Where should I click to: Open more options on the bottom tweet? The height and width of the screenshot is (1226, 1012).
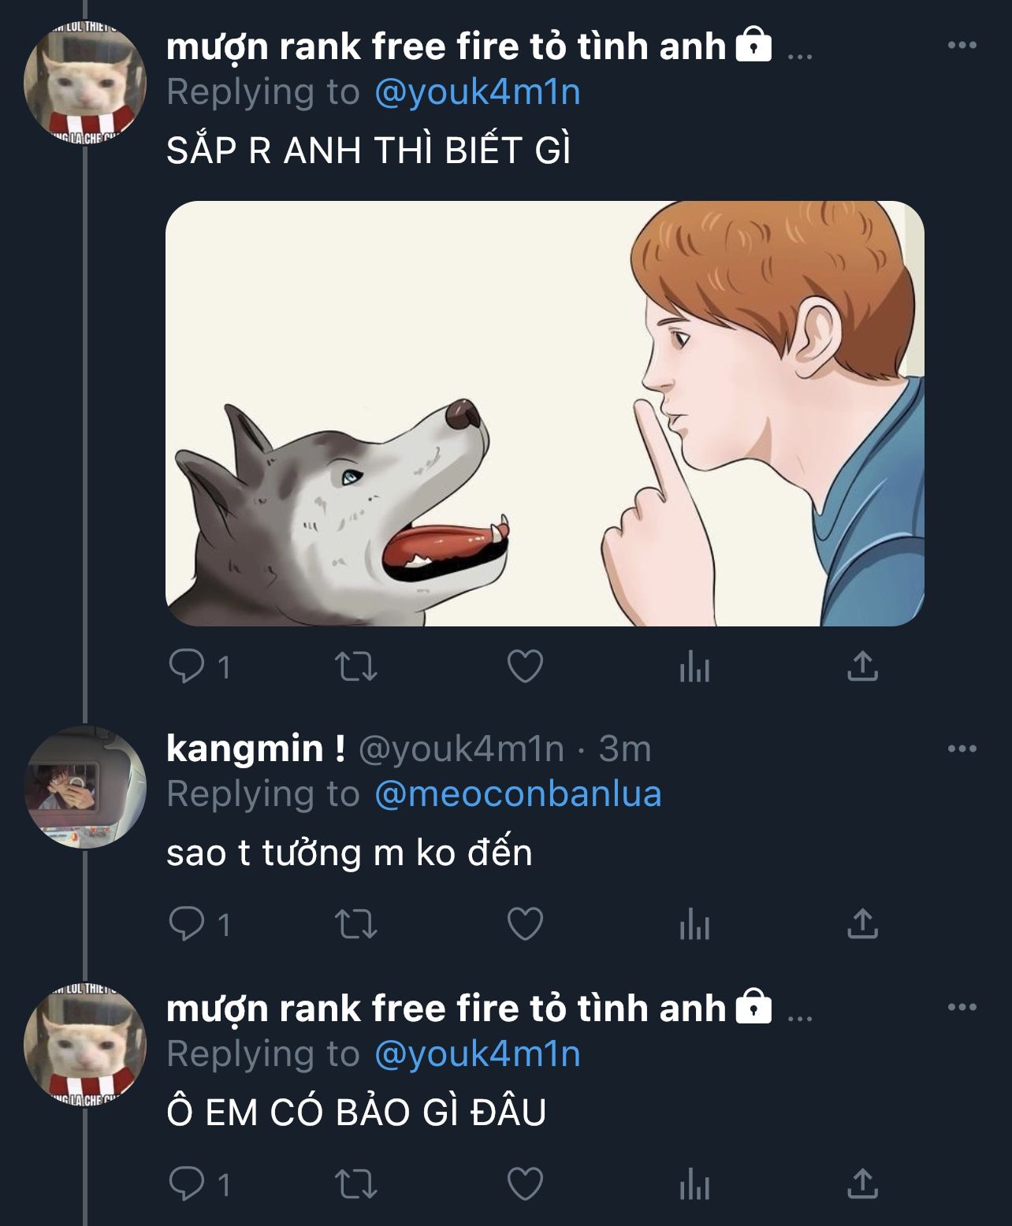pos(962,1007)
